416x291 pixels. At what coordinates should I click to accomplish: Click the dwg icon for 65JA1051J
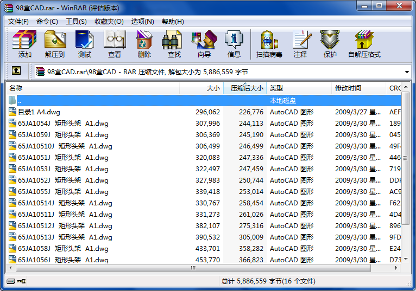12,157
